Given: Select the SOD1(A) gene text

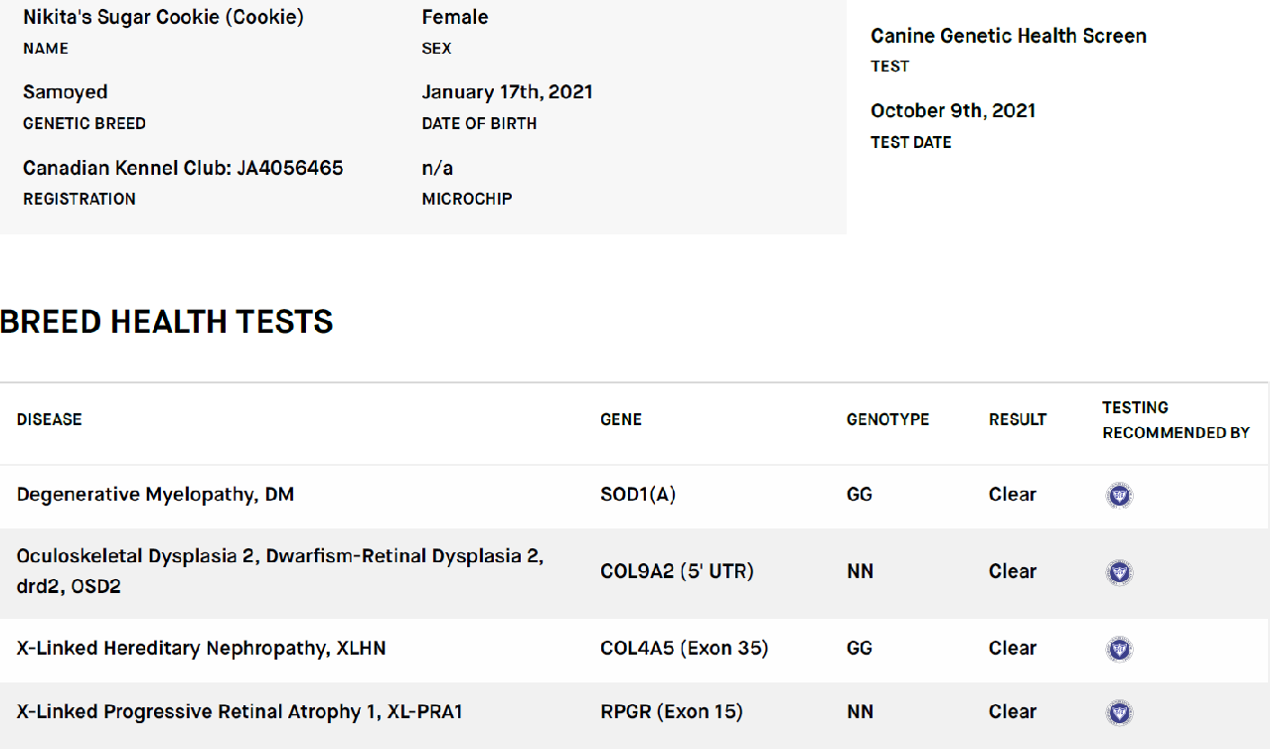Looking at the screenshot, I should [x=638, y=495].
